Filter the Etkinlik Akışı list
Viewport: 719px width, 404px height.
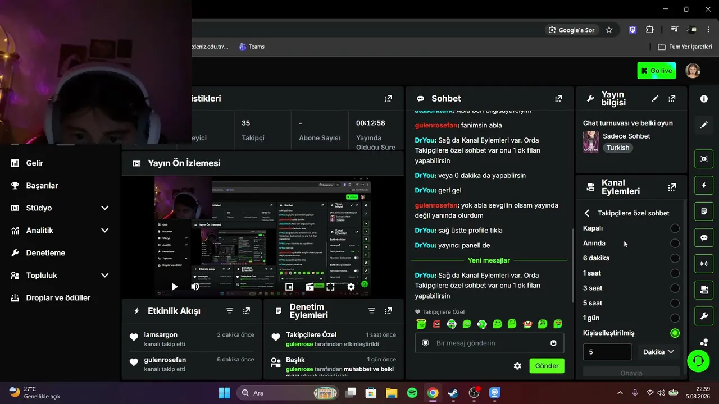pyautogui.click(x=230, y=311)
